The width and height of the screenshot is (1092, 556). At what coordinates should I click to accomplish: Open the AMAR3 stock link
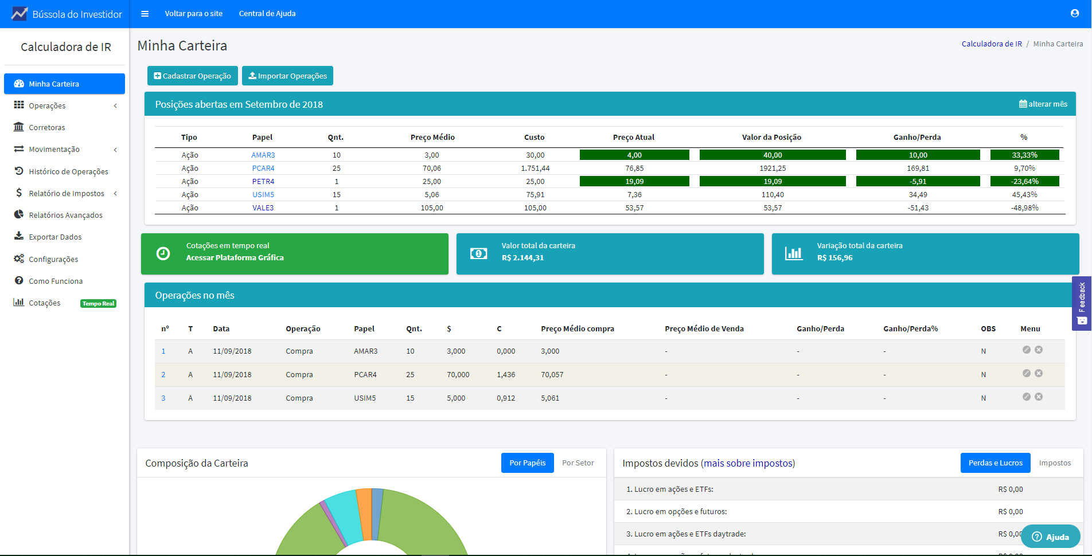click(x=263, y=155)
